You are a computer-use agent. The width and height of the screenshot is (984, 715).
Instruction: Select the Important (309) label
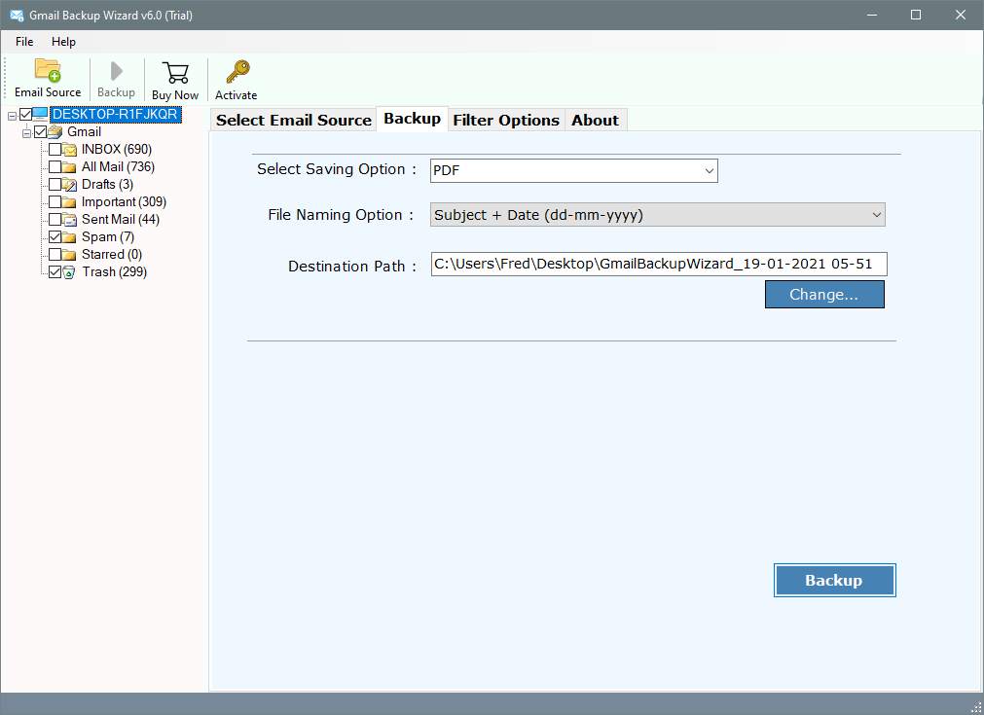[124, 202]
